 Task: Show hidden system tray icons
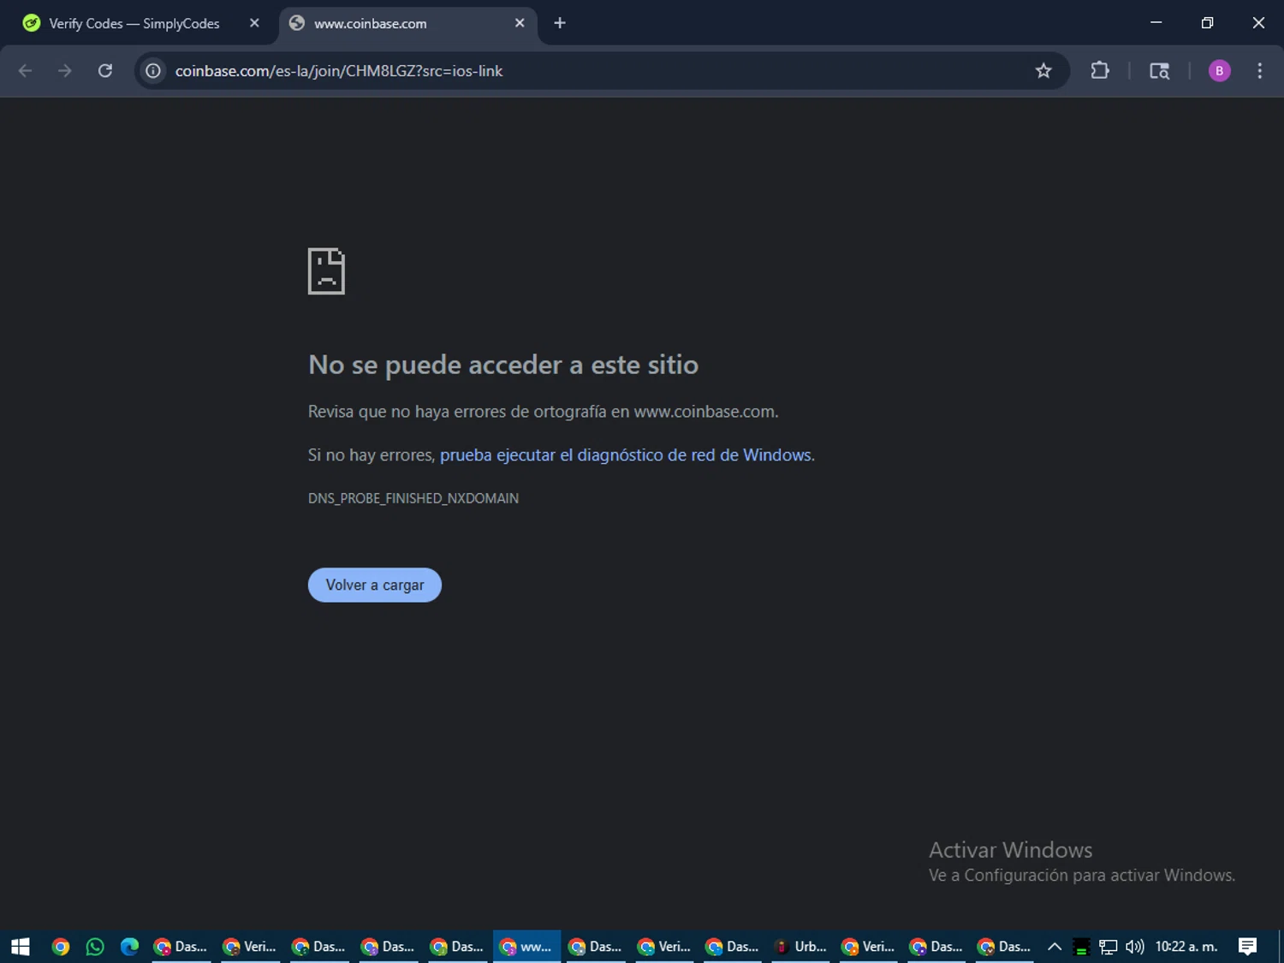1055,947
